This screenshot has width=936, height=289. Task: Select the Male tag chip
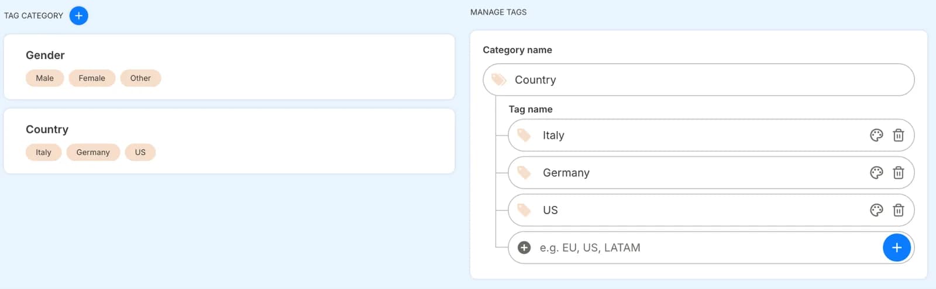(x=44, y=78)
